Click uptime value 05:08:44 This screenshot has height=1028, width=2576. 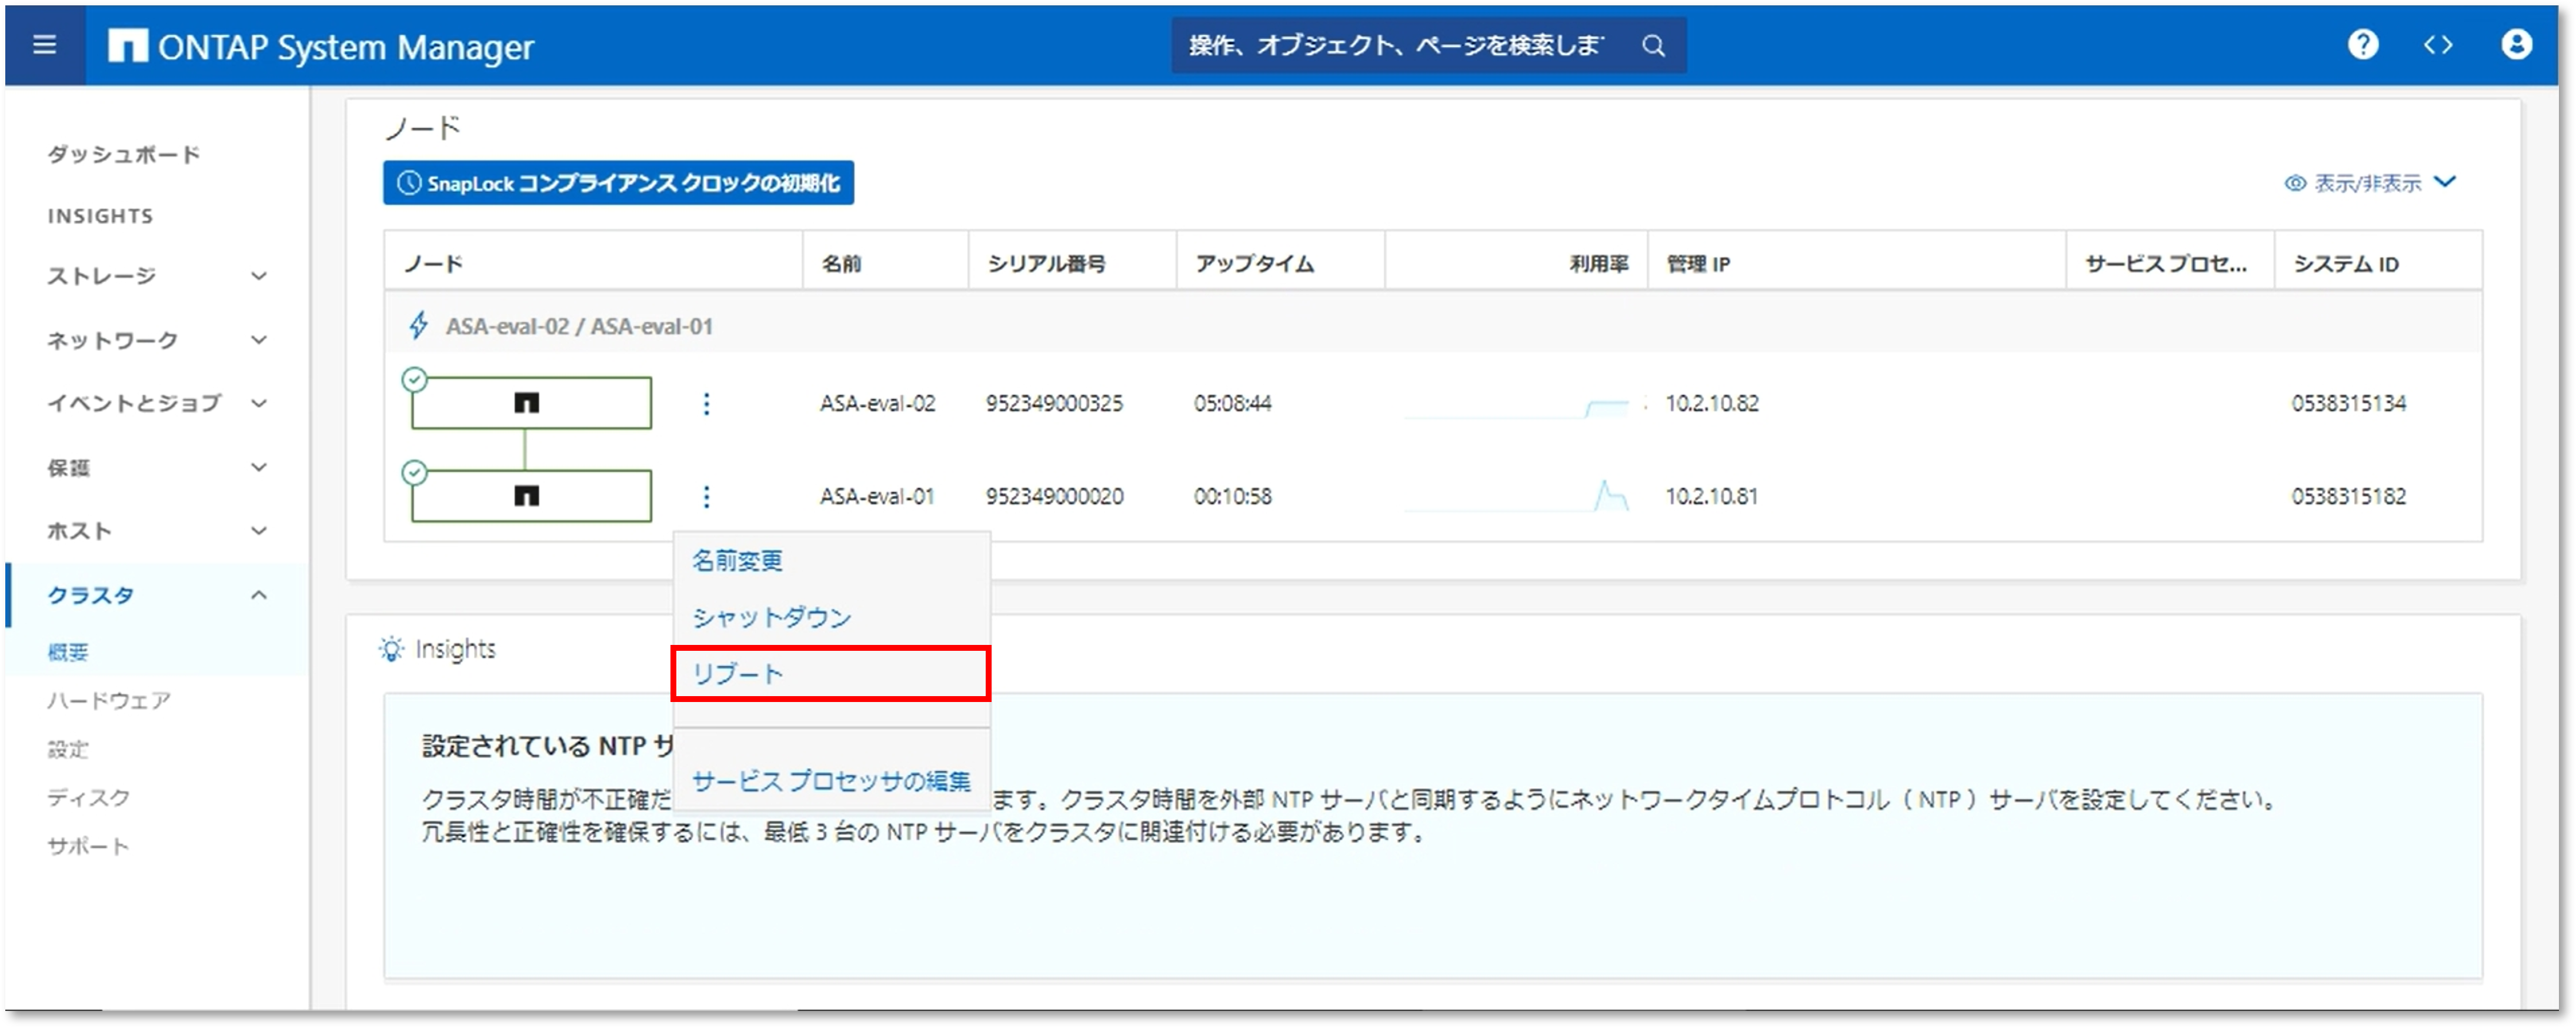1232,404
